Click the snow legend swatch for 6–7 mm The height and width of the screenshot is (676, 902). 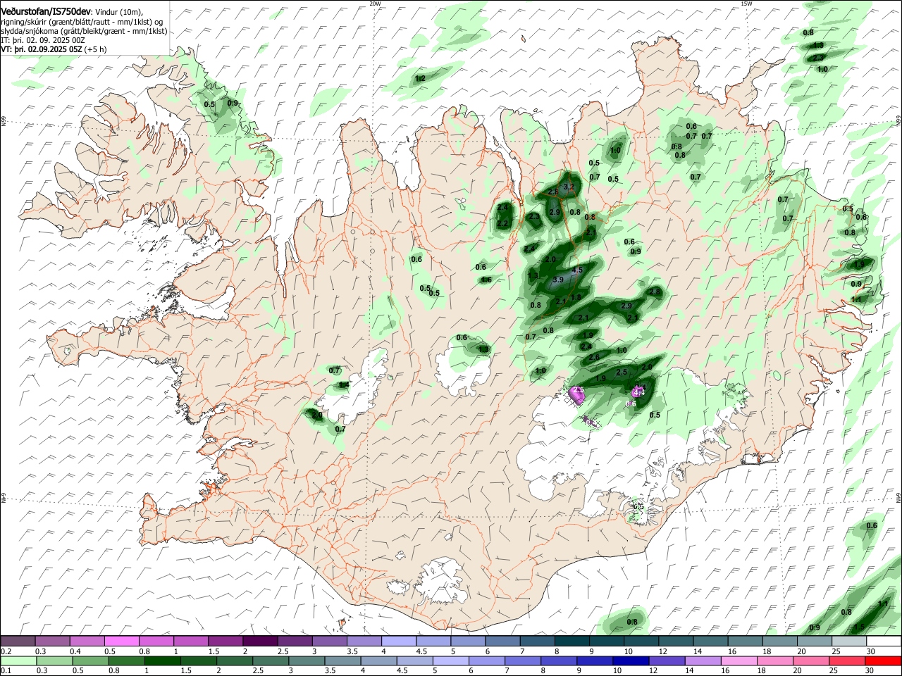(x=502, y=641)
